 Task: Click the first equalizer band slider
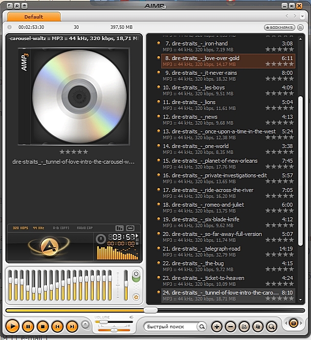(10, 285)
